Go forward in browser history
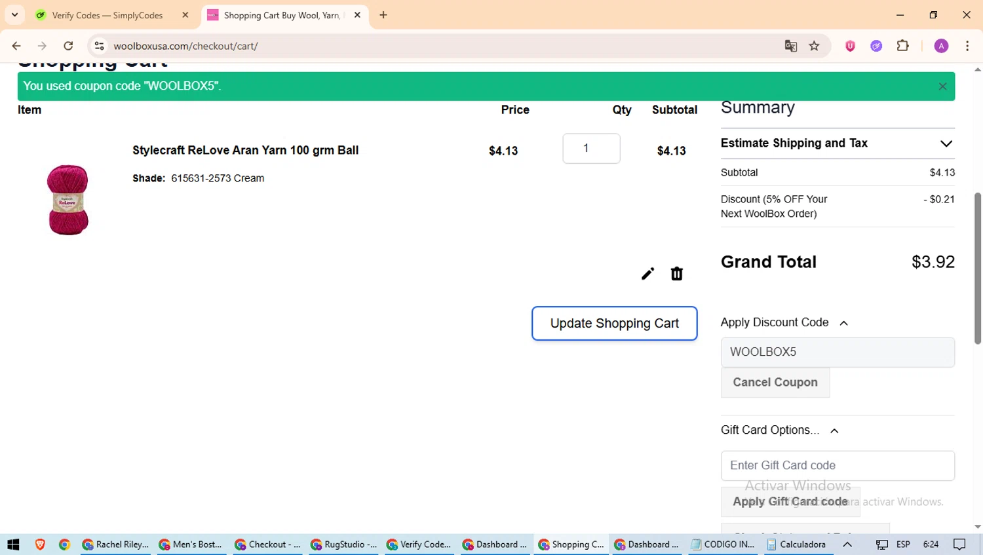This screenshot has height=555, width=983. click(42, 46)
